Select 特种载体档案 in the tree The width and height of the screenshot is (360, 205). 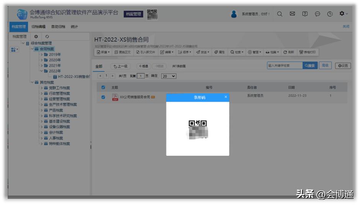[x=59, y=143]
